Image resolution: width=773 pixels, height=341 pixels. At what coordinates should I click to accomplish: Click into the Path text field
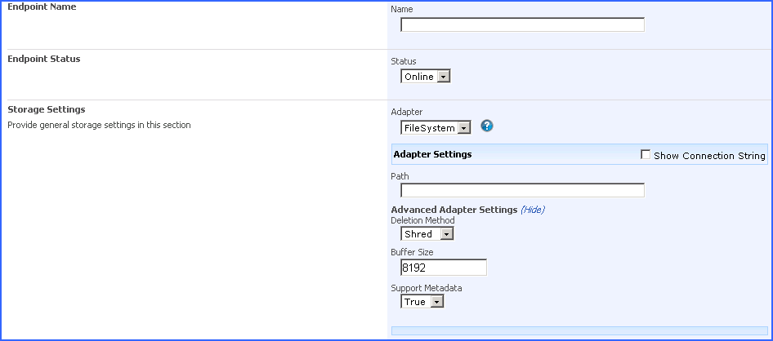(x=522, y=191)
